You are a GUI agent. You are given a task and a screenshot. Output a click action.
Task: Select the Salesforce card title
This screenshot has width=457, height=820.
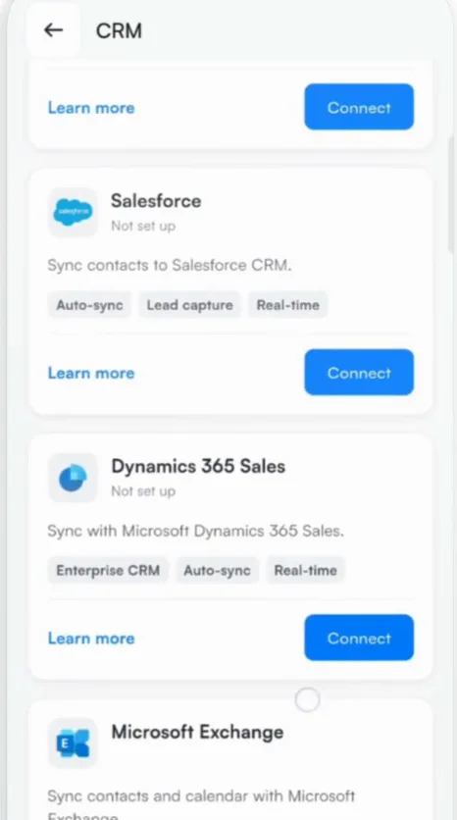coord(156,201)
